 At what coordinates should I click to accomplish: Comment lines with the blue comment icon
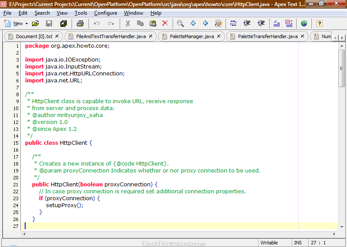pyautogui.click(x=276, y=23)
